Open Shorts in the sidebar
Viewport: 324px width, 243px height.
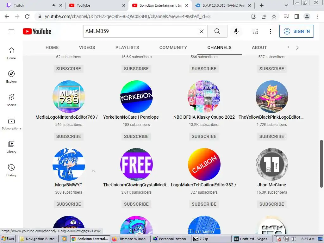pyautogui.click(x=11, y=100)
